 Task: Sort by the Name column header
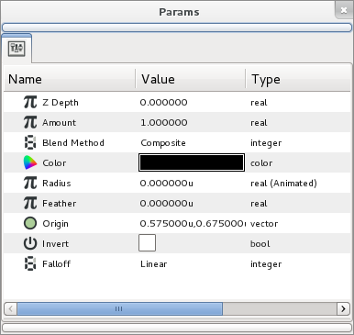[x=70, y=80]
